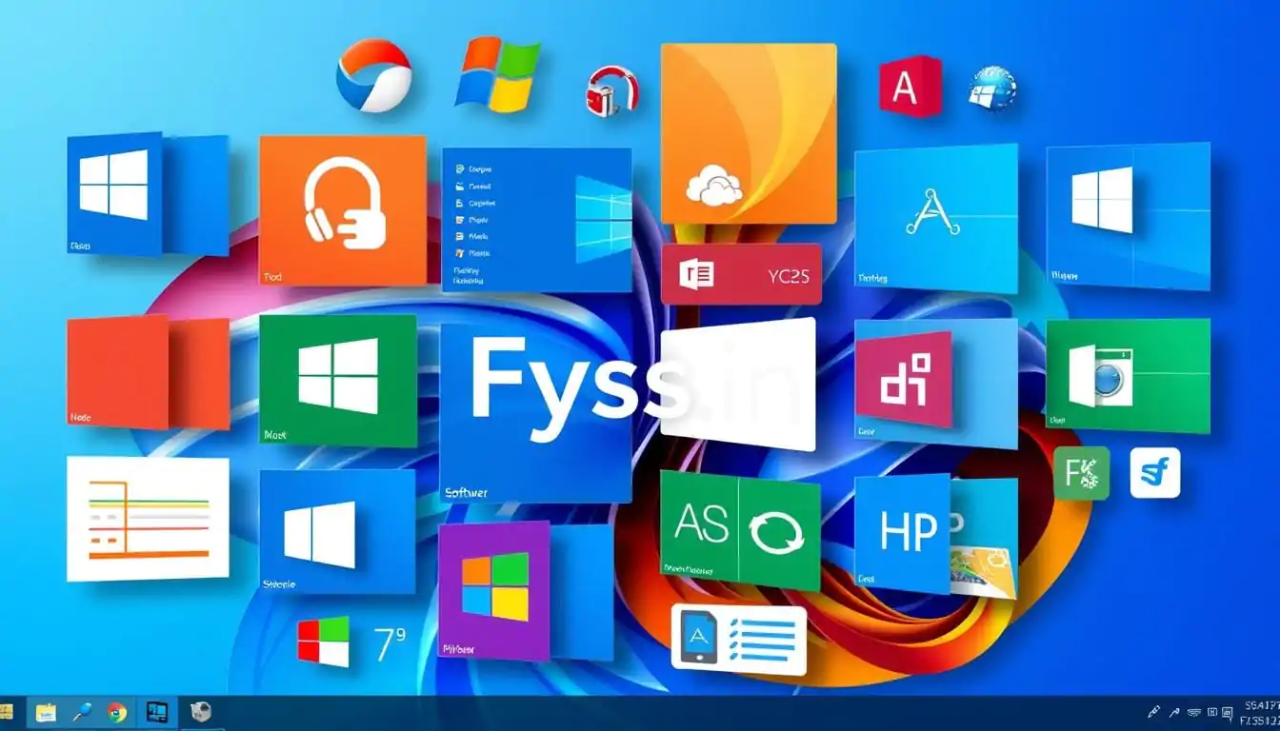The image size is (1280, 731).
Task: Click the white cloud icon on the orange tile
Action: [713, 186]
